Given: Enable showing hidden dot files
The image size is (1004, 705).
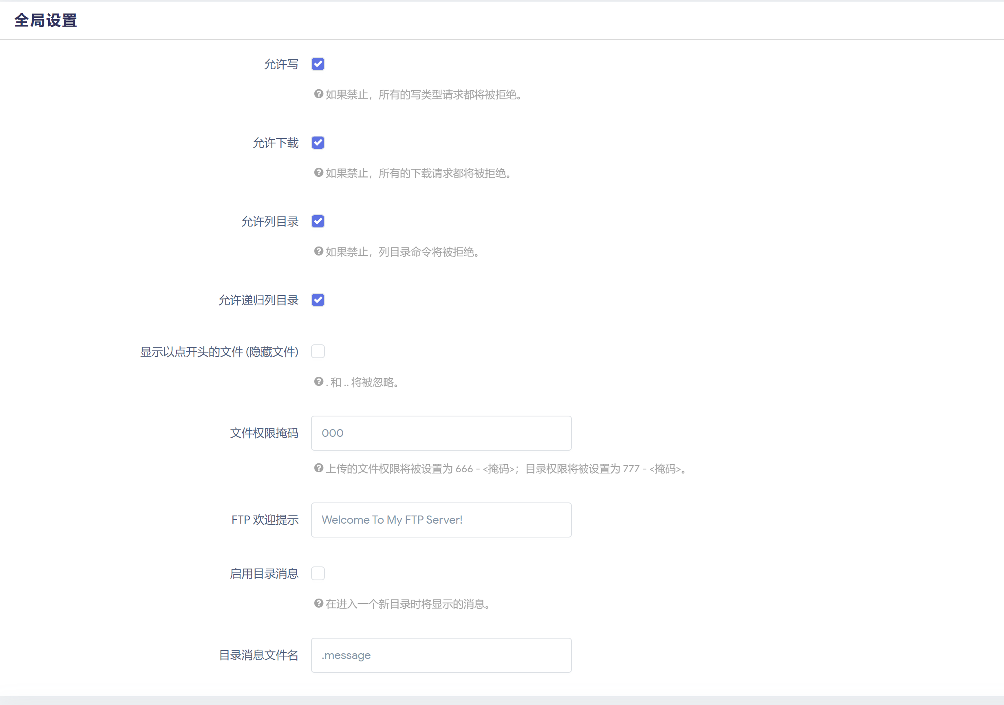Looking at the screenshot, I should 318,351.
